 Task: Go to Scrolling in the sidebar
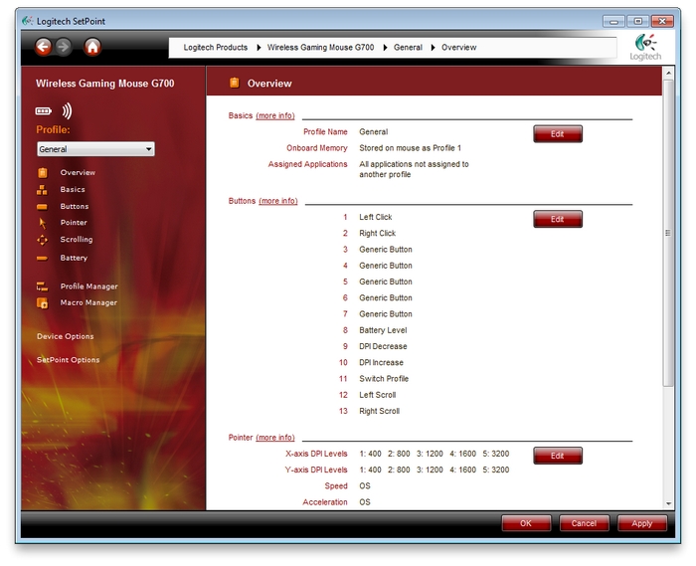coord(77,240)
